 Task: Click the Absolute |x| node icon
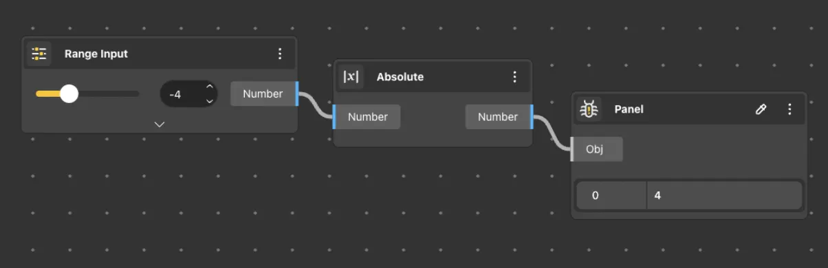pos(351,77)
